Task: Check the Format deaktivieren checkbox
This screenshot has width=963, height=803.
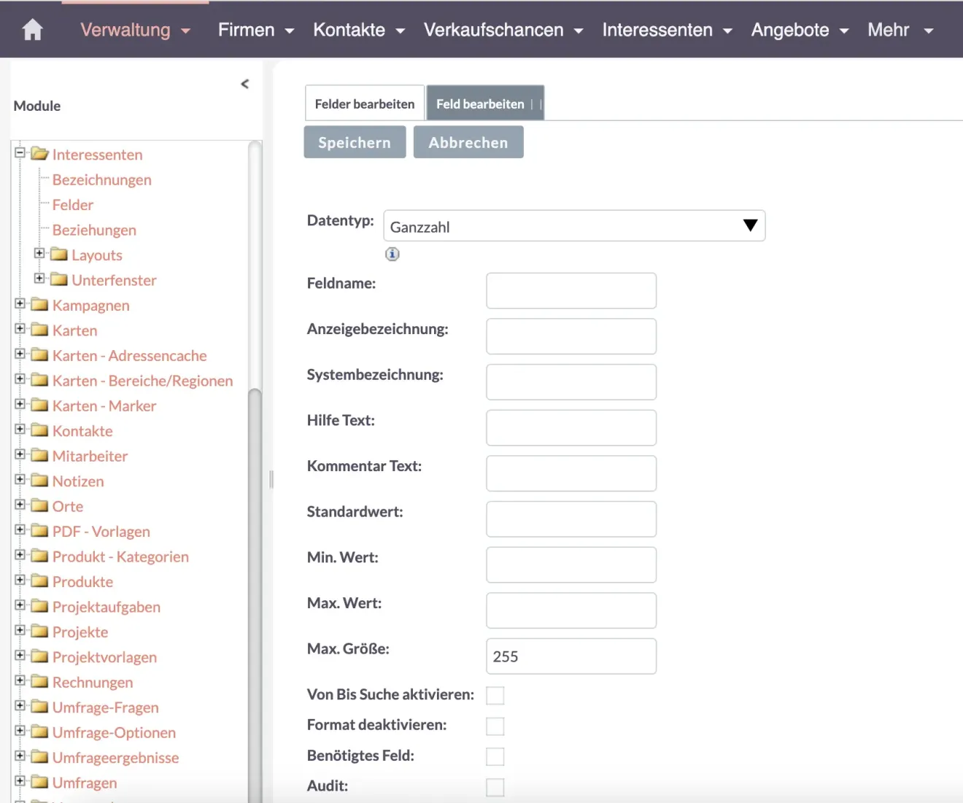Action: point(495,726)
